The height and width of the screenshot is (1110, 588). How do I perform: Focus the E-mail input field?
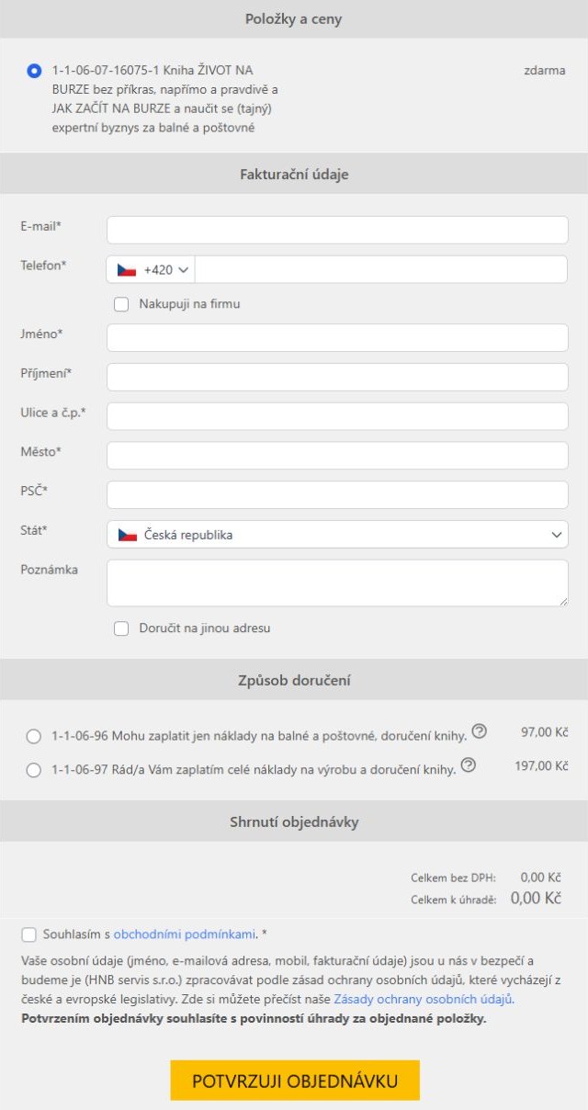(337, 230)
